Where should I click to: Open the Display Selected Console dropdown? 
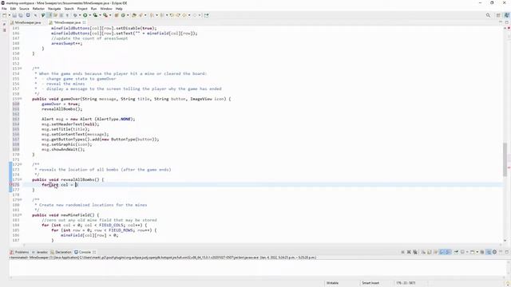[467, 252]
